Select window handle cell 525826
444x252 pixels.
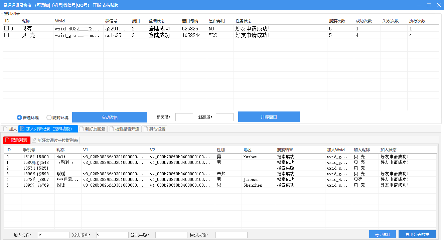pyautogui.click(x=190, y=29)
